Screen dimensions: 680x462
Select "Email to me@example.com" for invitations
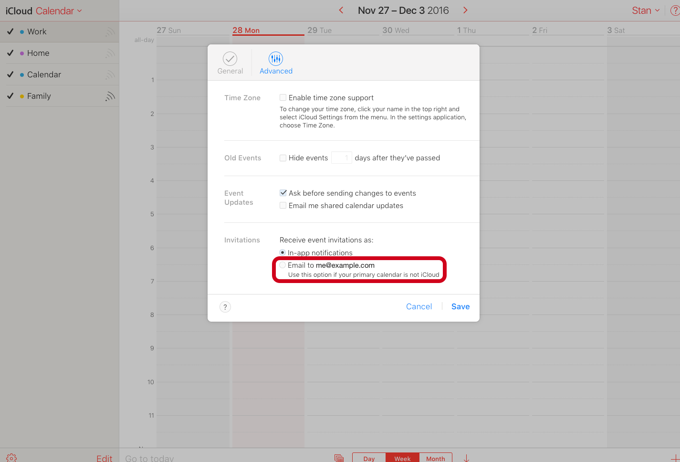click(x=282, y=265)
